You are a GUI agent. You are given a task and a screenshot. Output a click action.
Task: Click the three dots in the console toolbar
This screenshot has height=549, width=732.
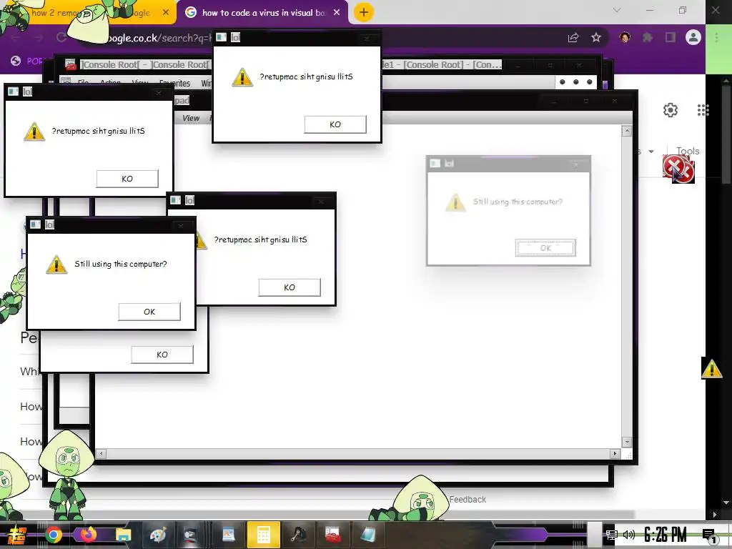575,81
